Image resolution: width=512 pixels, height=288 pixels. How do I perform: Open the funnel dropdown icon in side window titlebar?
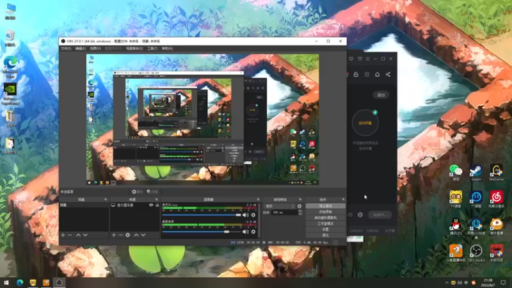point(360,59)
